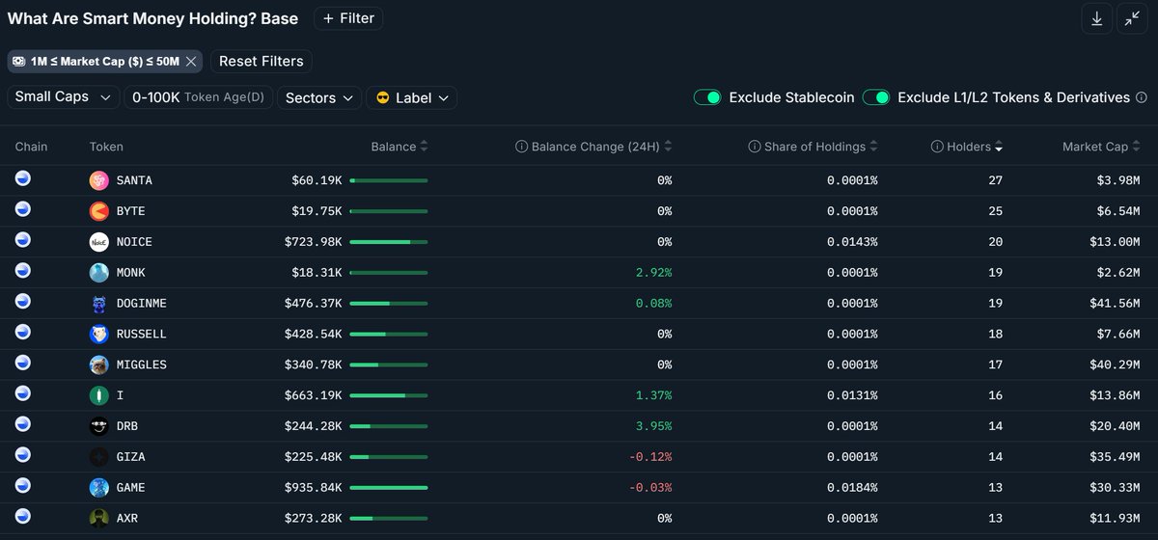Click the 0-100K Token Age field
Screen dimensions: 1158x540
pyautogui.click(x=198, y=97)
